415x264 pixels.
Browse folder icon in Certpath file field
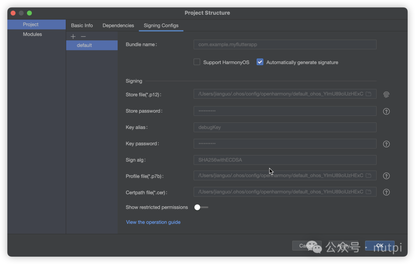coord(369,192)
